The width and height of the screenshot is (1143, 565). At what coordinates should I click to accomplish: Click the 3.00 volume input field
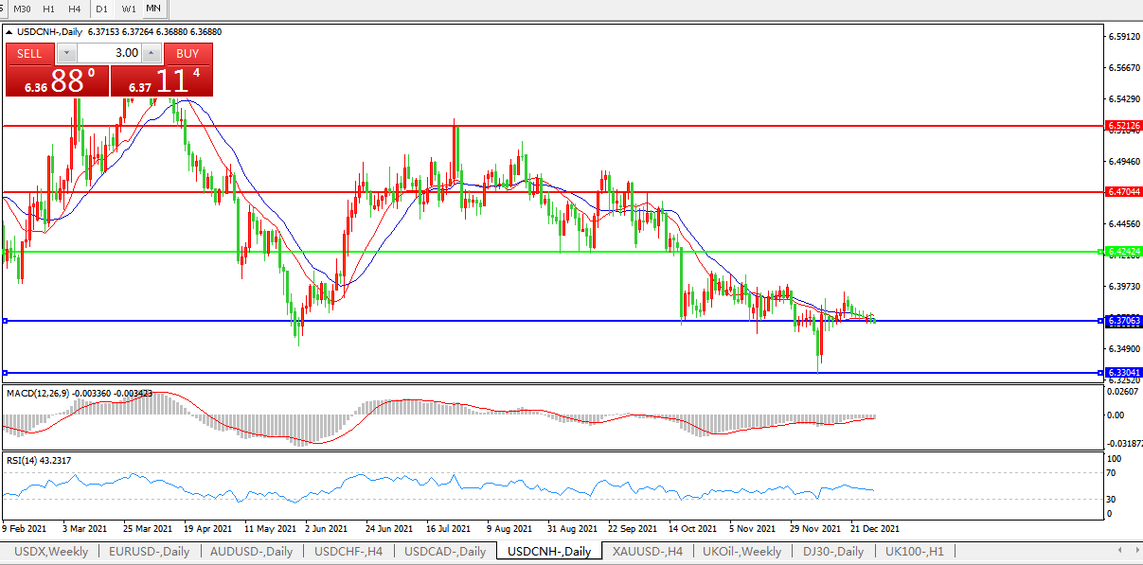click(109, 53)
